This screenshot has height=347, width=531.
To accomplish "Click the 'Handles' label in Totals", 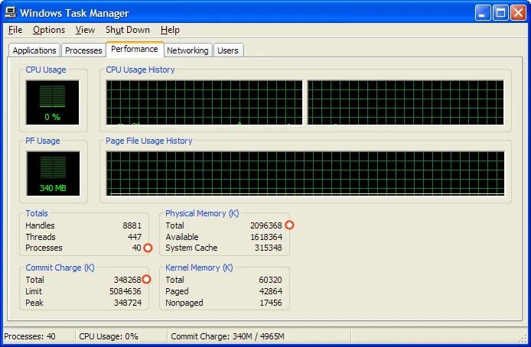I will [40, 225].
